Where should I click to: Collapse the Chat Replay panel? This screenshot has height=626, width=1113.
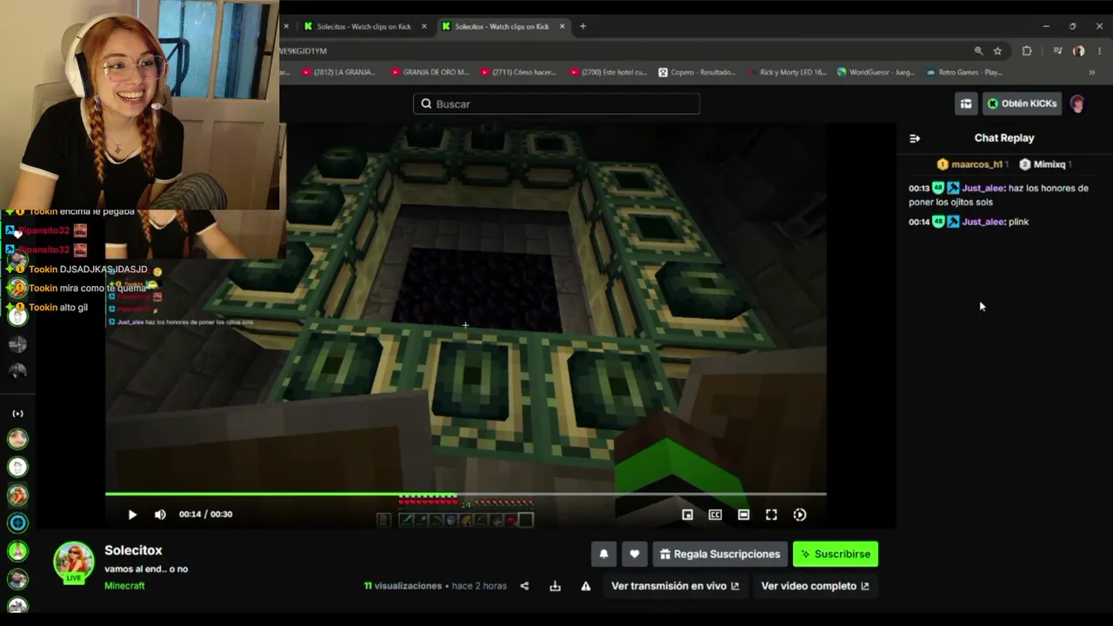(915, 138)
